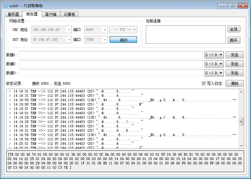Open the DST 地址 dropdown showing 47.106.47.108
The image size is (251, 179).
coord(52,40)
